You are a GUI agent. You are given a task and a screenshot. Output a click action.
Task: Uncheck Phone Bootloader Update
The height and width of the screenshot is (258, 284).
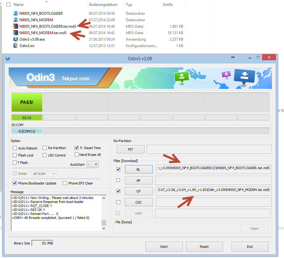(15, 183)
